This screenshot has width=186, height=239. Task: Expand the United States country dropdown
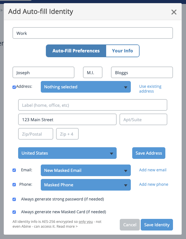(67, 153)
